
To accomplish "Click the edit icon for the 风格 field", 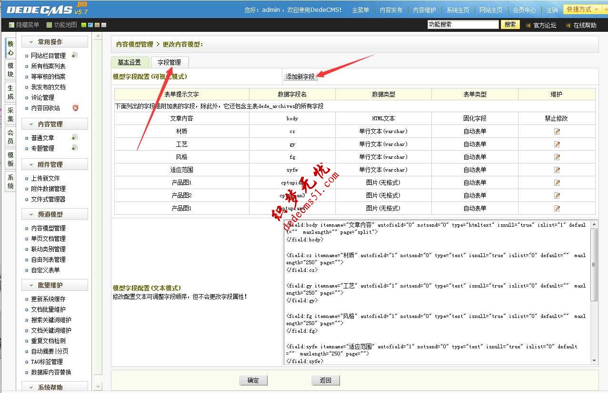I will 557,156.
